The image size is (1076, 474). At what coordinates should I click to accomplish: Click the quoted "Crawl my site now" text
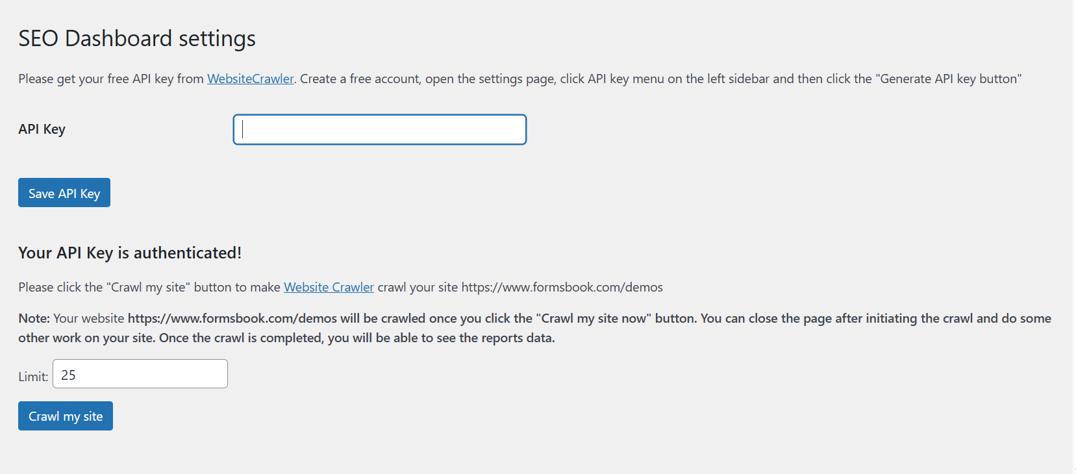tap(594, 318)
